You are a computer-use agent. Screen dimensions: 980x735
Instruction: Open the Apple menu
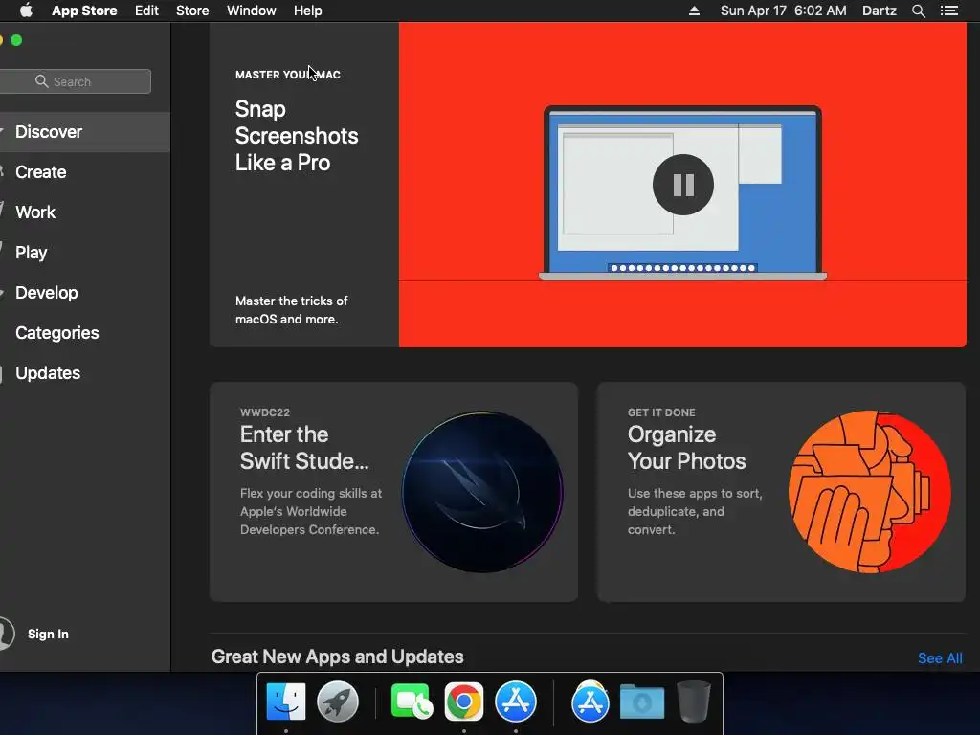coord(26,11)
